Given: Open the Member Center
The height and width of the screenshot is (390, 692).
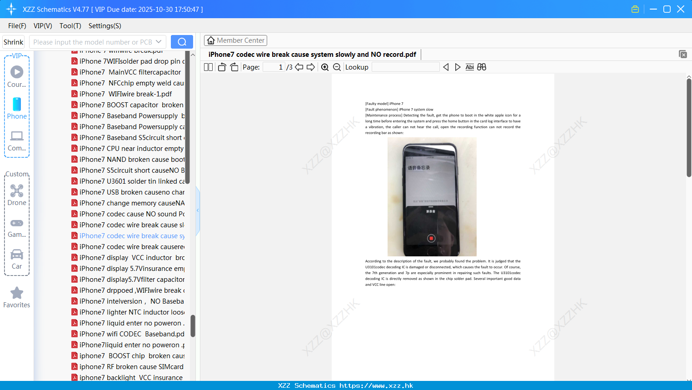Looking at the screenshot, I should point(235,40).
